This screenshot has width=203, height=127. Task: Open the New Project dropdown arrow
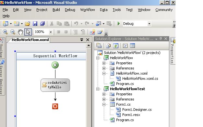point(11,24)
